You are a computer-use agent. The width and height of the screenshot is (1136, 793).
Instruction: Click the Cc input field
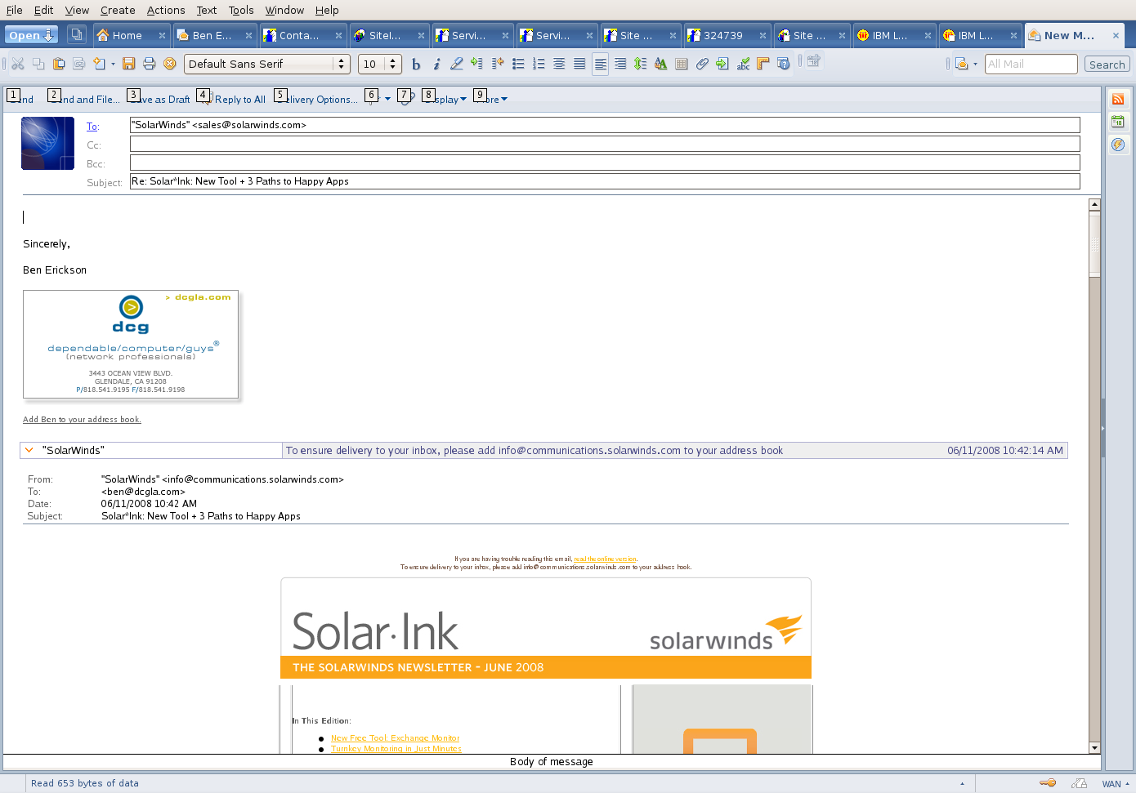[x=605, y=144]
